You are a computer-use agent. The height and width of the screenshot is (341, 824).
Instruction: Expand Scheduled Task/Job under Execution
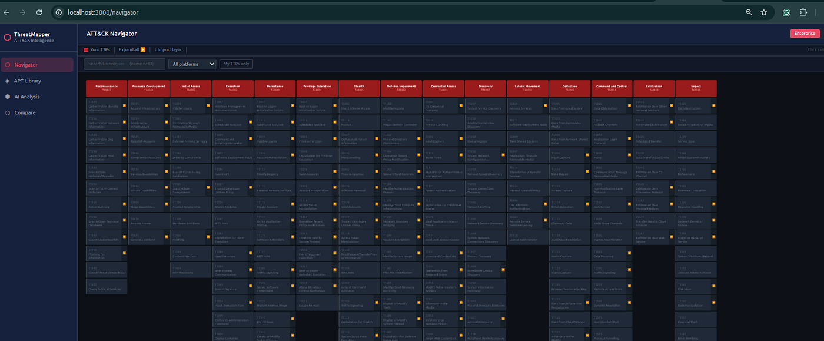click(251, 122)
